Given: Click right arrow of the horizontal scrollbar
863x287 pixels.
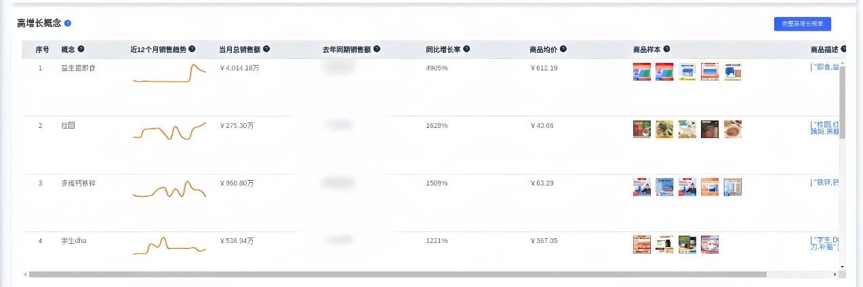Looking at the screenshot, I should tap(835, 274).
